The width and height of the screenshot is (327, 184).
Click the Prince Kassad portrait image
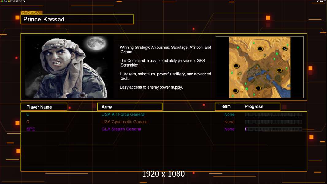click(x=69, y=67)
